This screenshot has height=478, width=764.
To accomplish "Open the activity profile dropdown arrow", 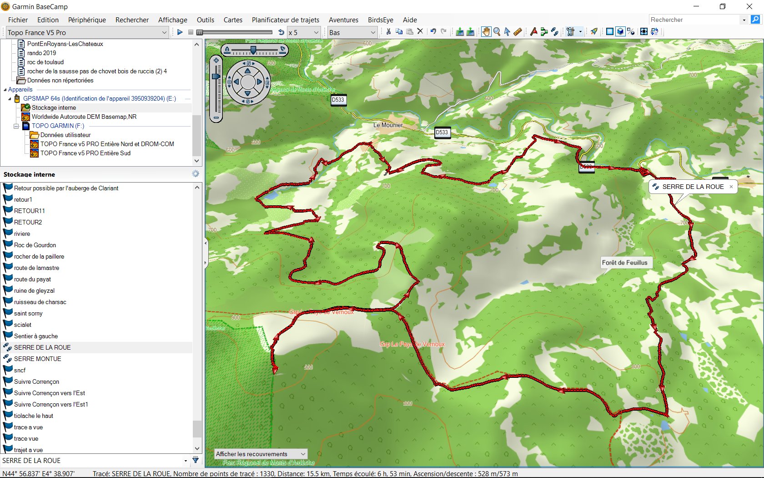I will click(x=580, y=32).
